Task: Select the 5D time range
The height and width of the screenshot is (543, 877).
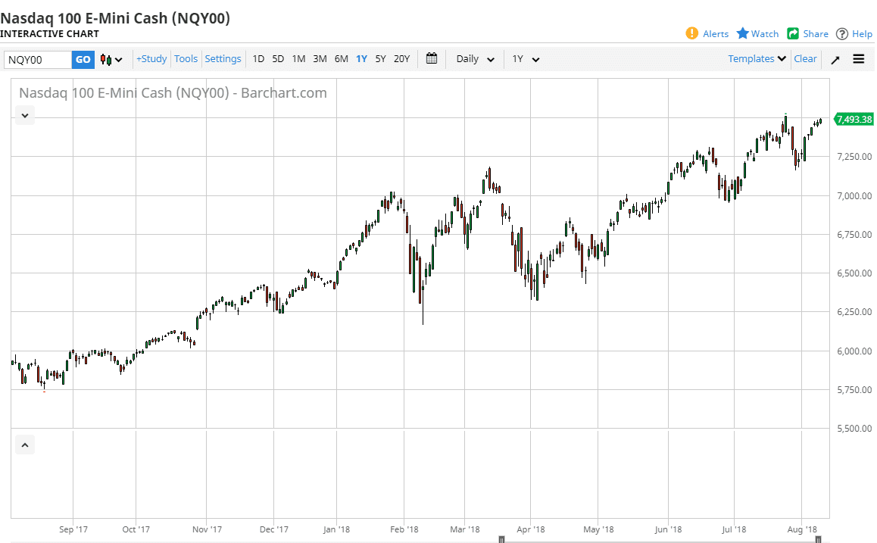Action: tap(278, 59)
